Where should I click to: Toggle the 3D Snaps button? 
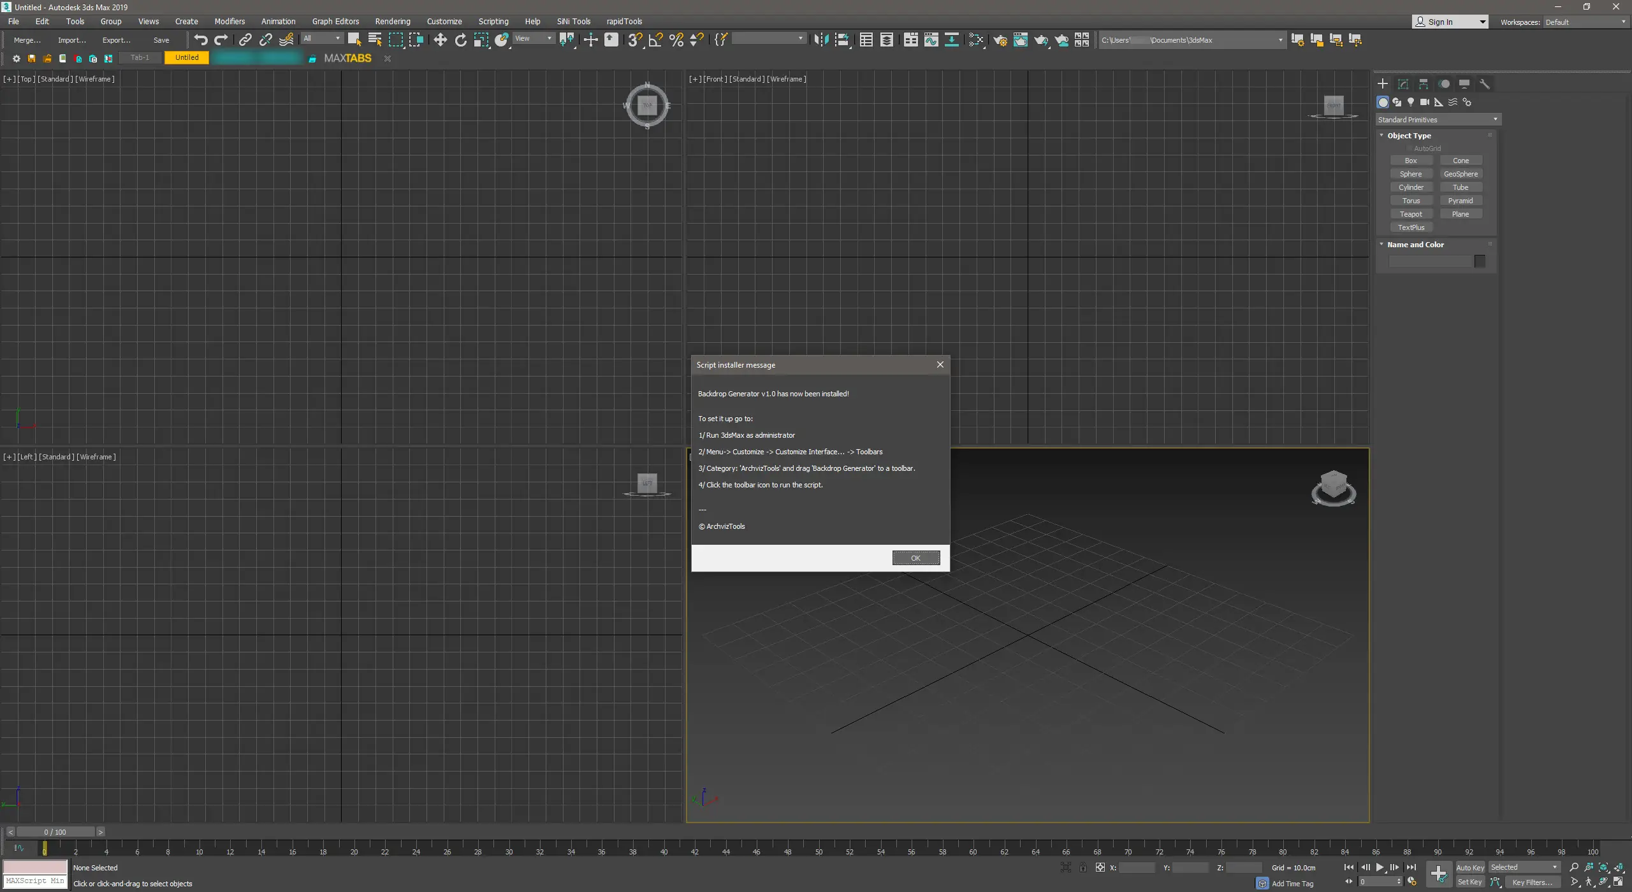pyautogui.click(x=634, y=40)
